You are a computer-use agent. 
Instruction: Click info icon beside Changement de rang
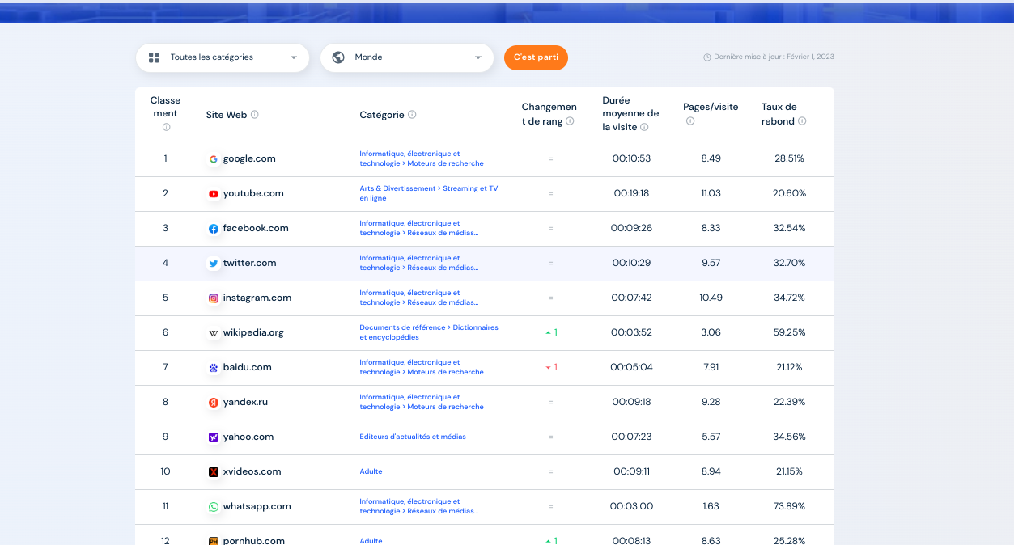tap(570, 121)
